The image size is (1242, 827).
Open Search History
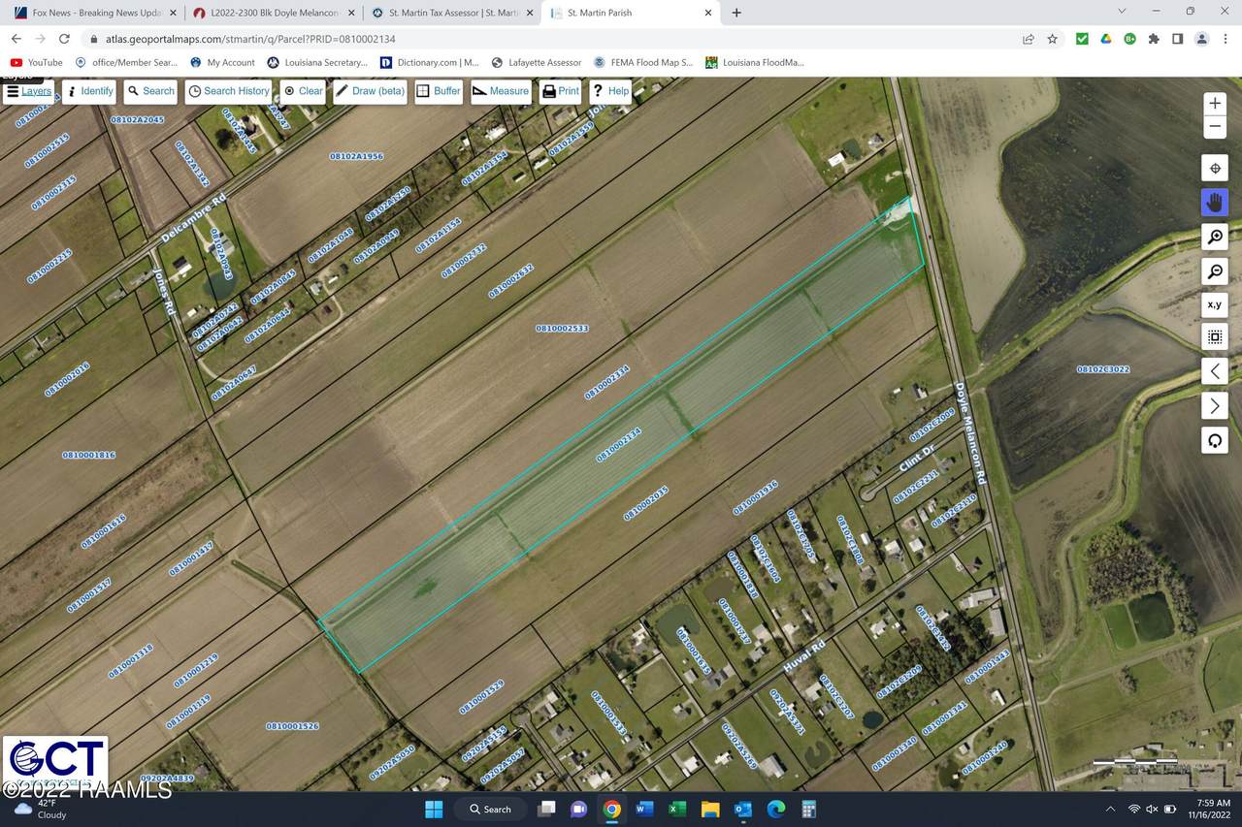point(229,91)
